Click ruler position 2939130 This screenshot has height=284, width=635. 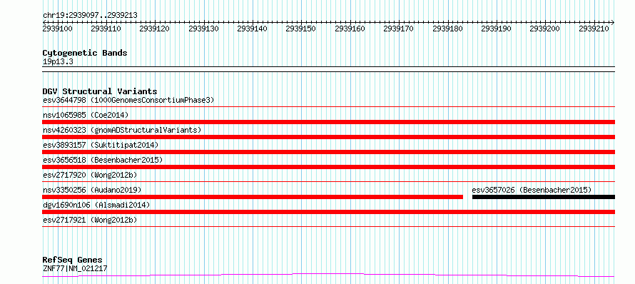pyautogui.click(x=203, y=29)
